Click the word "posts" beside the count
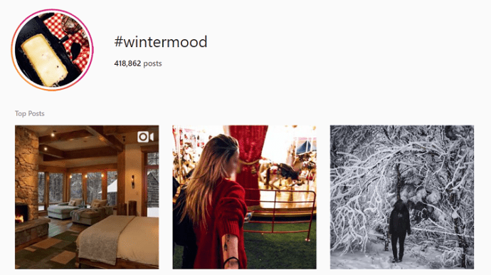This screenshot has width=491, height=275. [x=152, y=63]
